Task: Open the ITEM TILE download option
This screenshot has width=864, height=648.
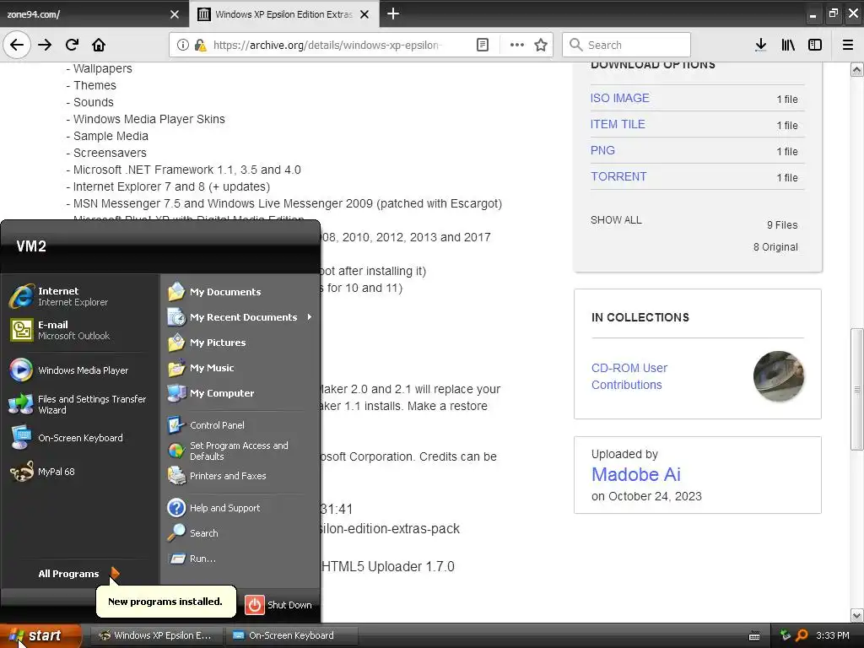Action: coord(618,124)
